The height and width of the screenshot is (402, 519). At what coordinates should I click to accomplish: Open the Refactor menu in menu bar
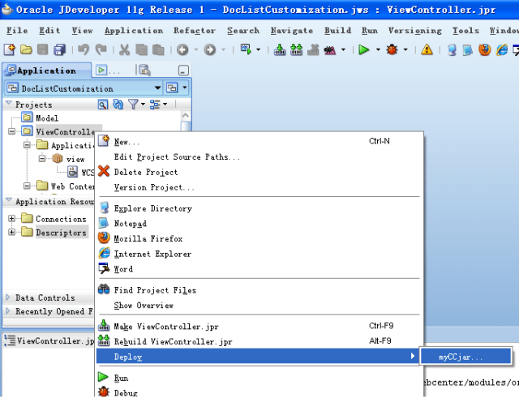(x=195, y=31)
